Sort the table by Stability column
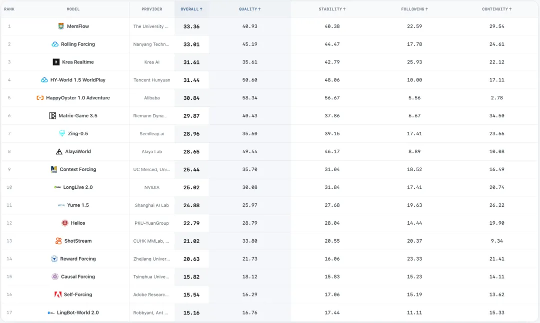540x323 pixels. tap(332, 9)
